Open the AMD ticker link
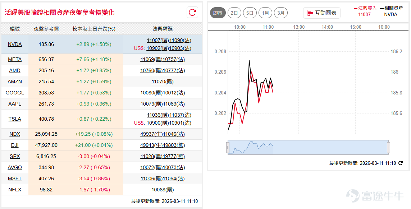The width and height of the screenshot is (411, 209). 15,70
